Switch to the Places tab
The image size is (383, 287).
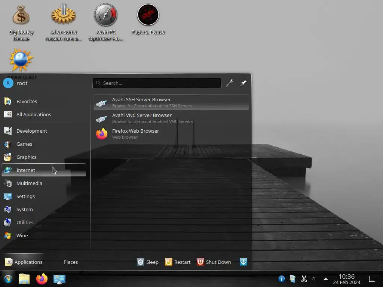[x=71, y=262]
